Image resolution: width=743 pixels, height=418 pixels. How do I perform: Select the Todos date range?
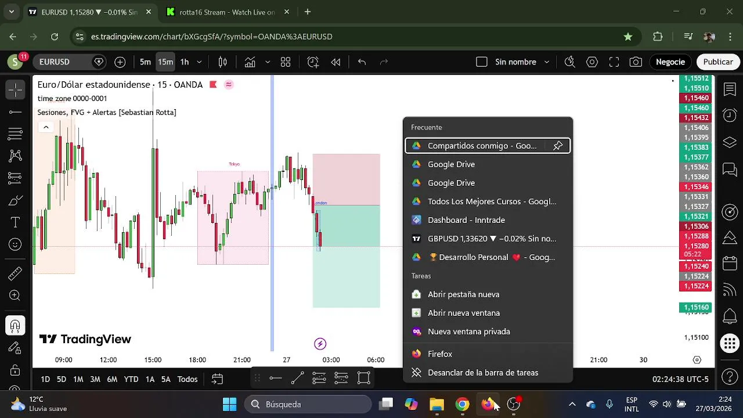coord(187,379)
